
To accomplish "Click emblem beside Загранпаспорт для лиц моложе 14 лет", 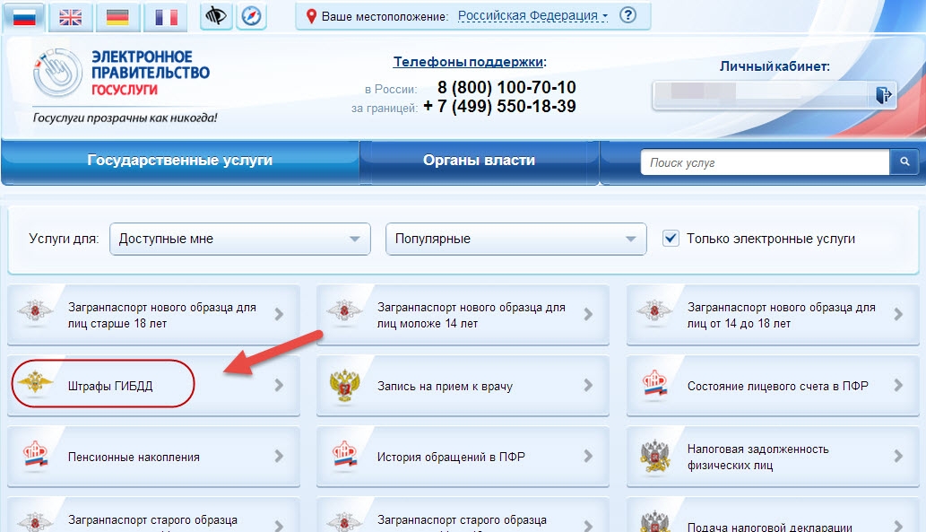I will point(344,310).
